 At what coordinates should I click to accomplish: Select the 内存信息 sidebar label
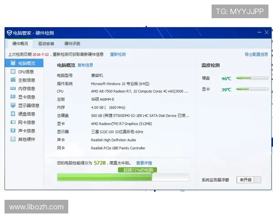pos(27,89)
